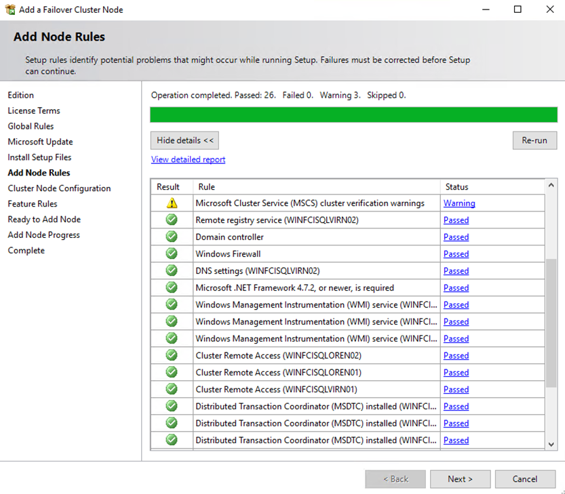The height and width of the screenshot is (494, 565).
Task: Select Cluster Node Configuration step in sidebar
Action: (59, 188)
